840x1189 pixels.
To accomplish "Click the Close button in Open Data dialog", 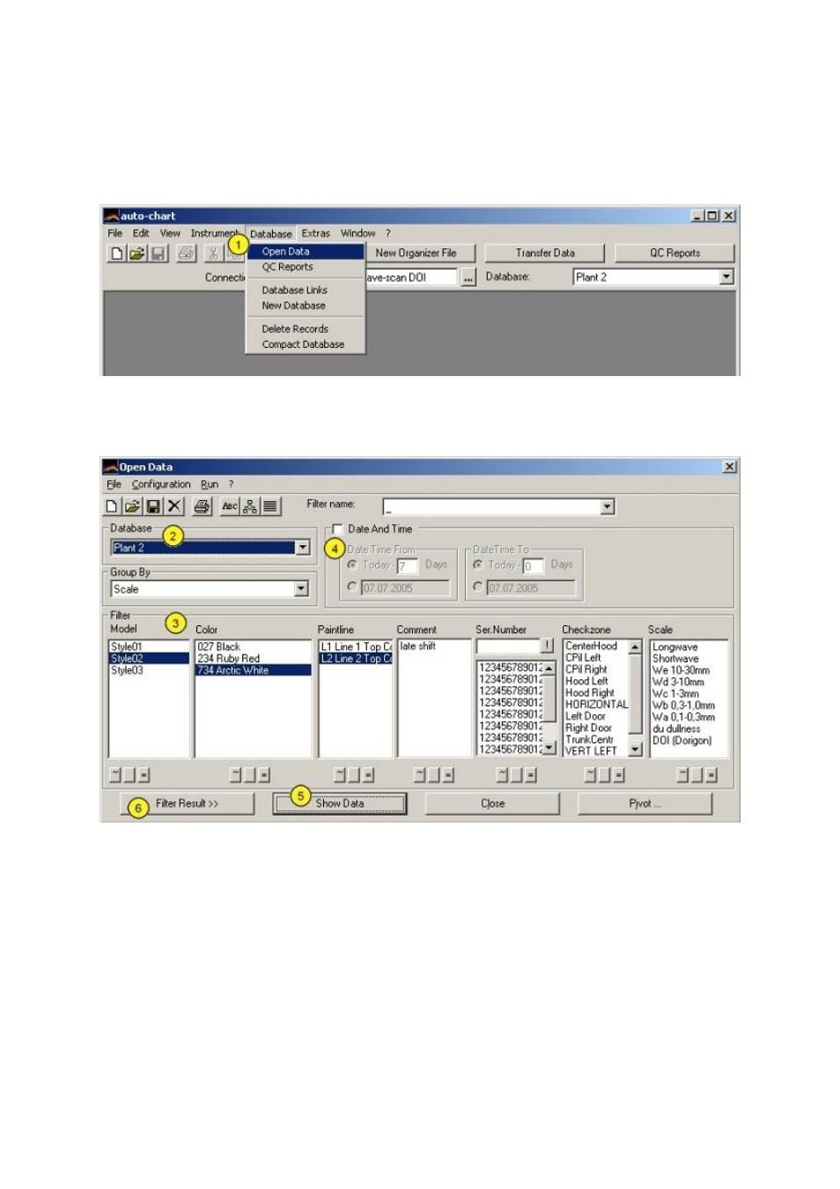I will (x=492, y=803).
